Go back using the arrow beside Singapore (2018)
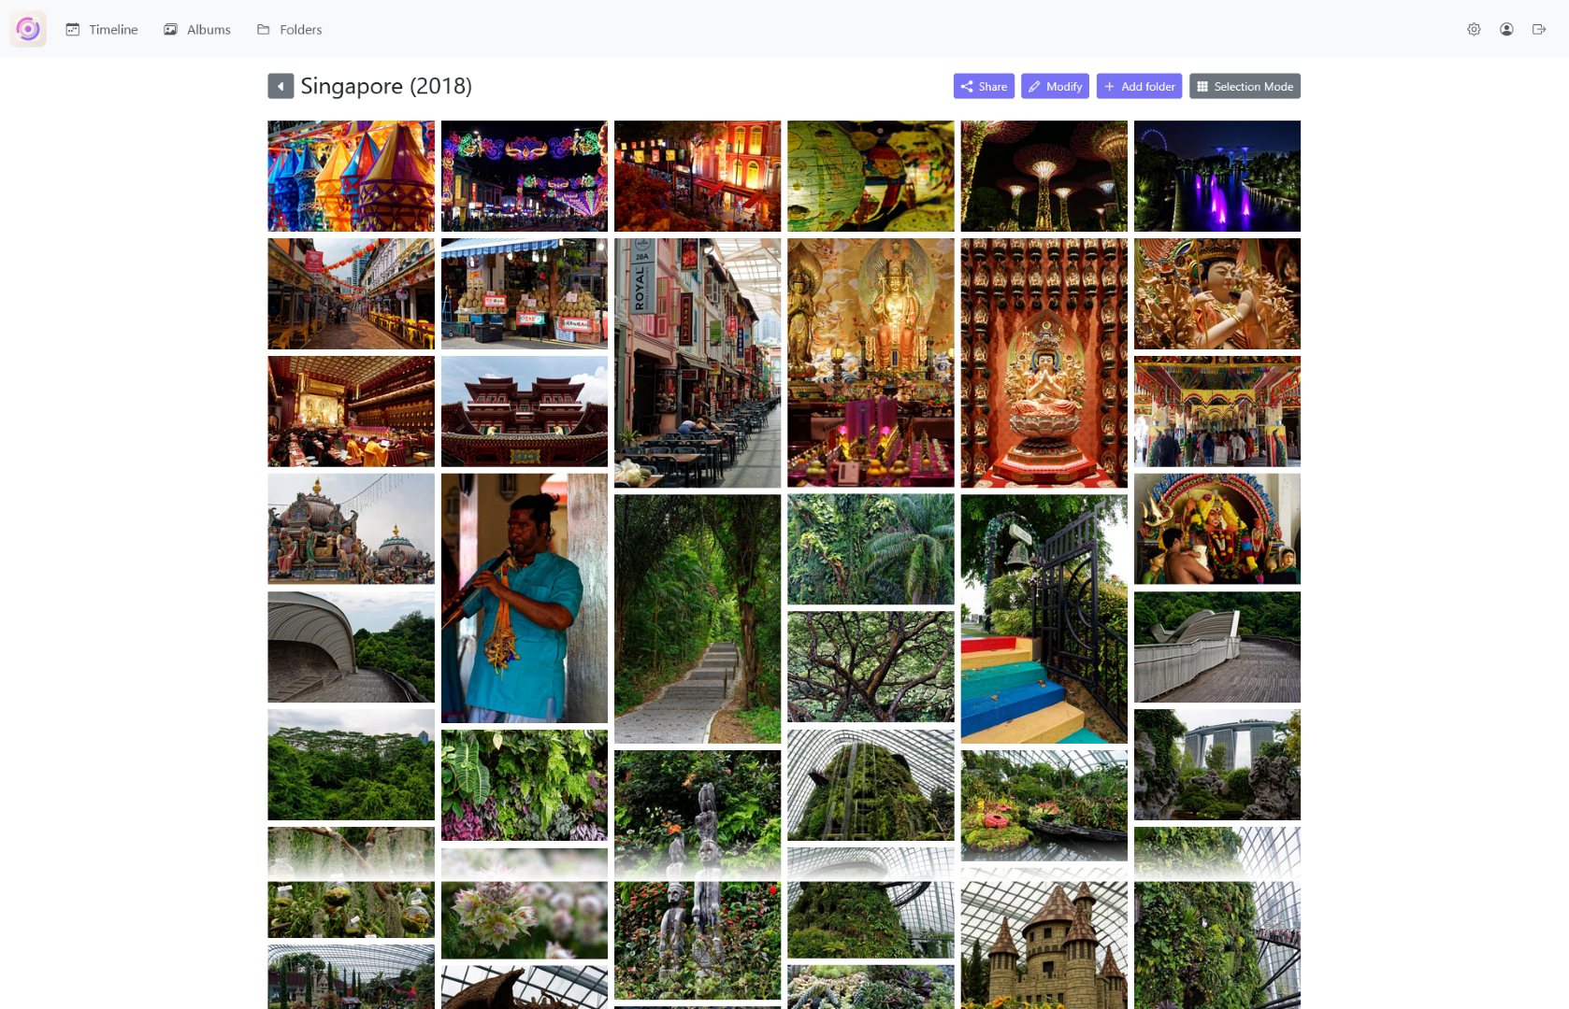The height and width of the screenshot is (1009, 1569). click(x=280, y=85)
